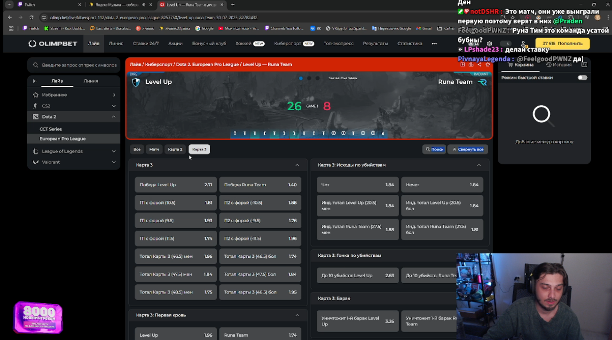Click the Пополнить balance button
The height and width of the screenshot is (340, 612).
pyautogui.click(x=562, y=43)
